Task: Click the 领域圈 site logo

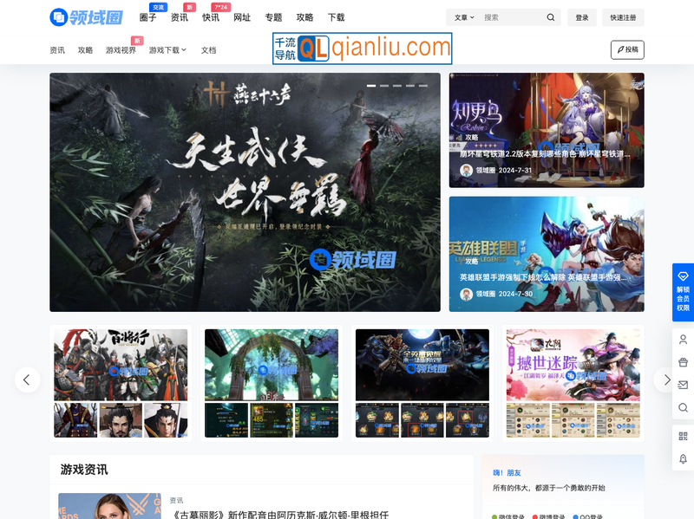Action: (x=86, y=16)
